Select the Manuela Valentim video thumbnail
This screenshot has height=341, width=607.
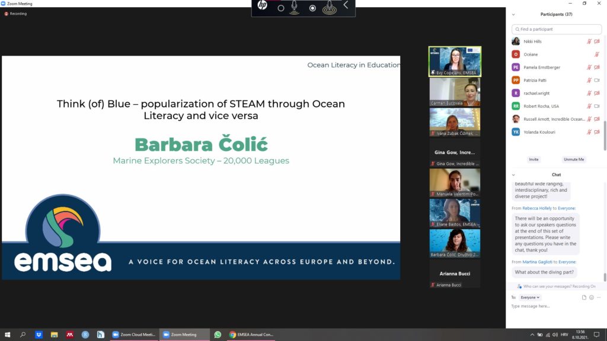pyautogui.click(x=455, y=182)
